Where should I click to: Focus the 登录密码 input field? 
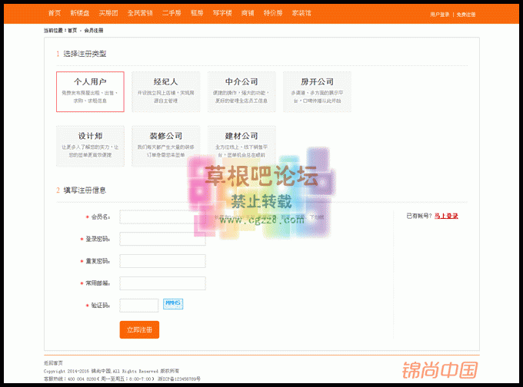[x=163, y=239]
